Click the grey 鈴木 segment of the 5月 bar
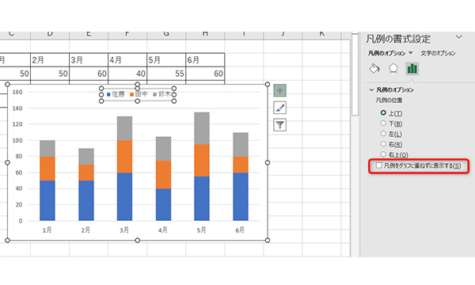Viewport: 475px width, 285px height. click(x=202, y=128)
